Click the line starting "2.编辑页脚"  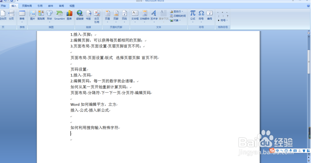pos(107,41)
